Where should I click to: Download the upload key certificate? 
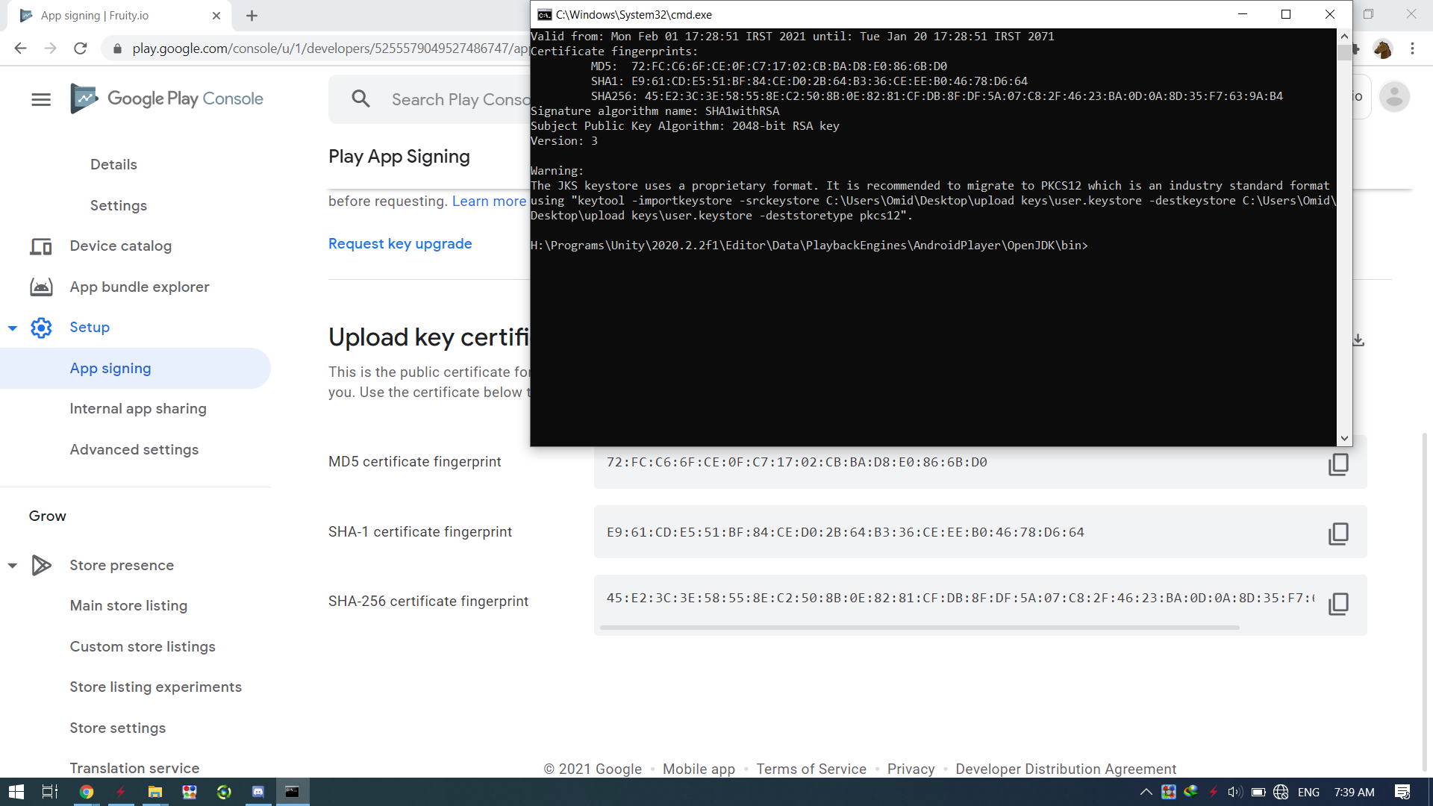coord(1358,340)
